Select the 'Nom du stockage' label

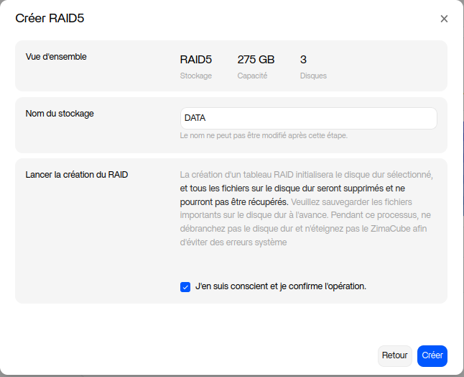click(x=60, y=113)
